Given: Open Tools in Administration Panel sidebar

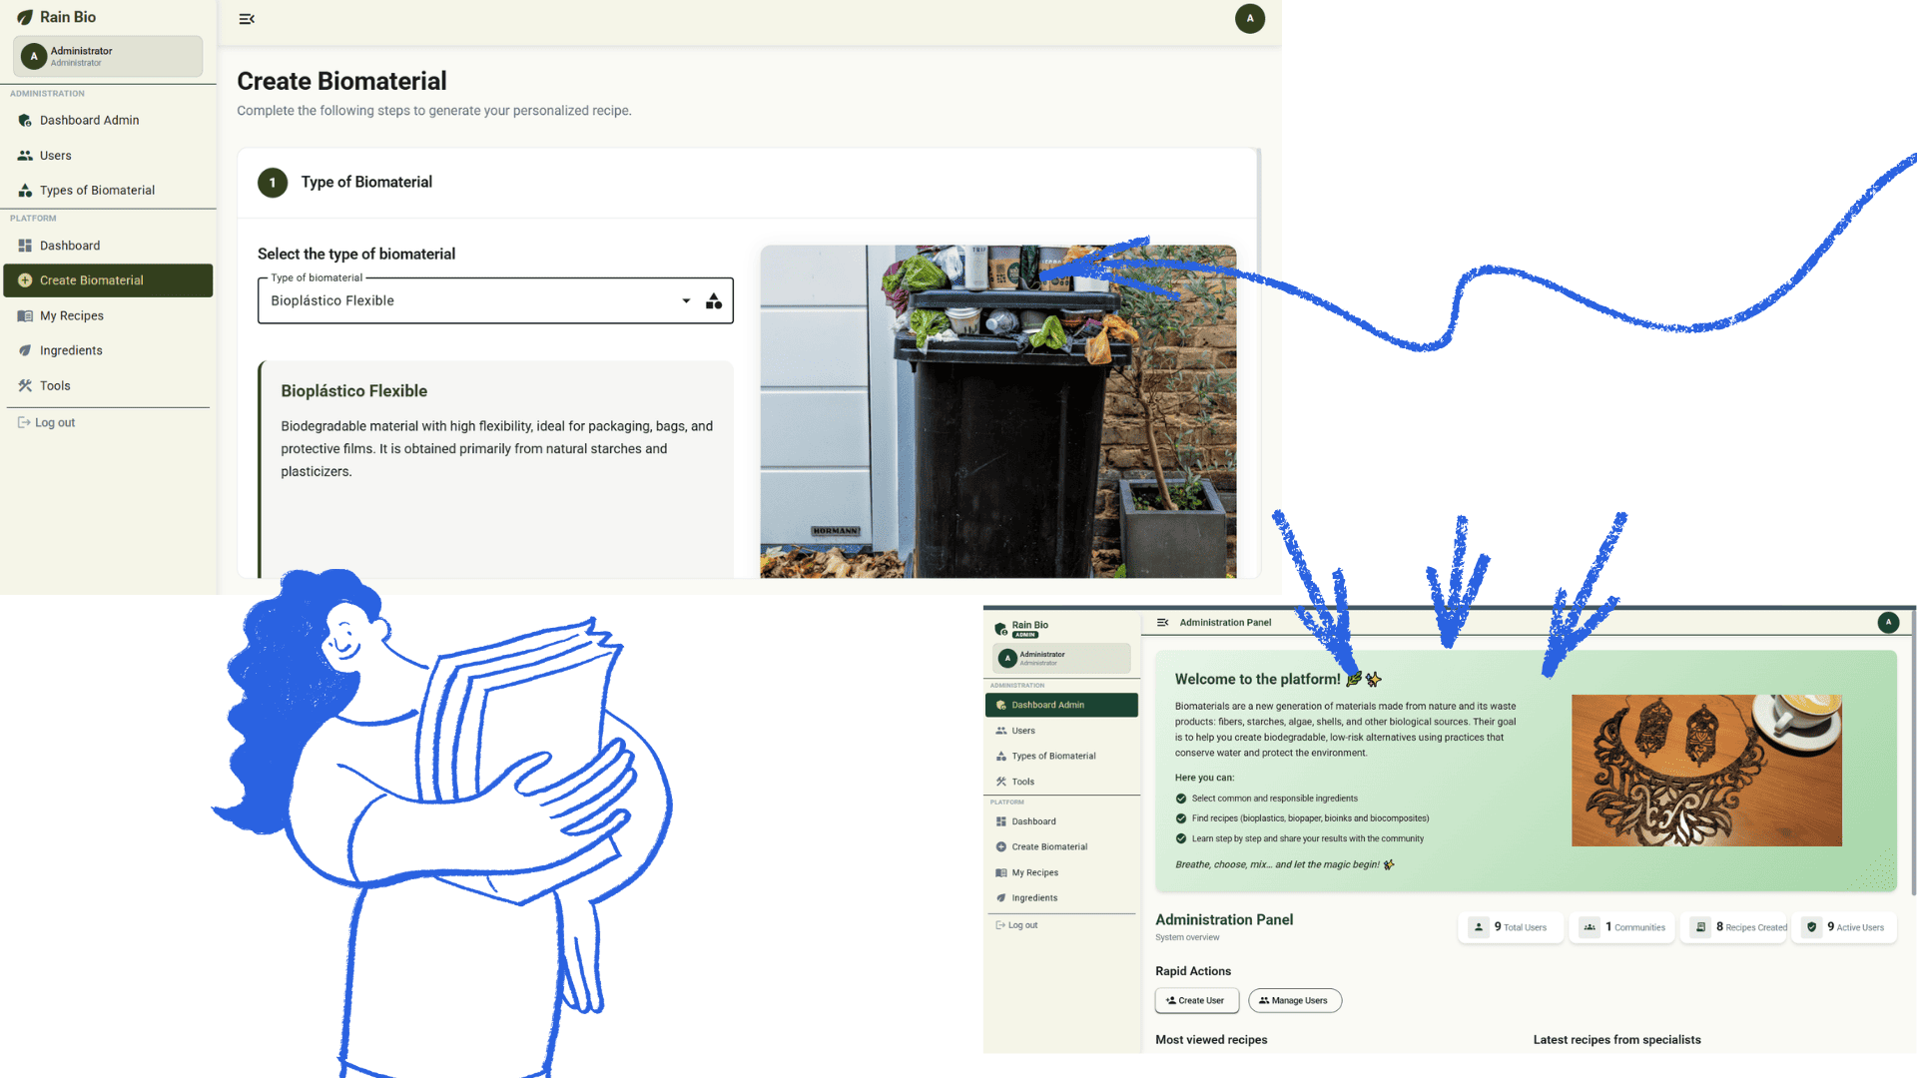Looking at the screenshot, I should tap(1061, 783).
